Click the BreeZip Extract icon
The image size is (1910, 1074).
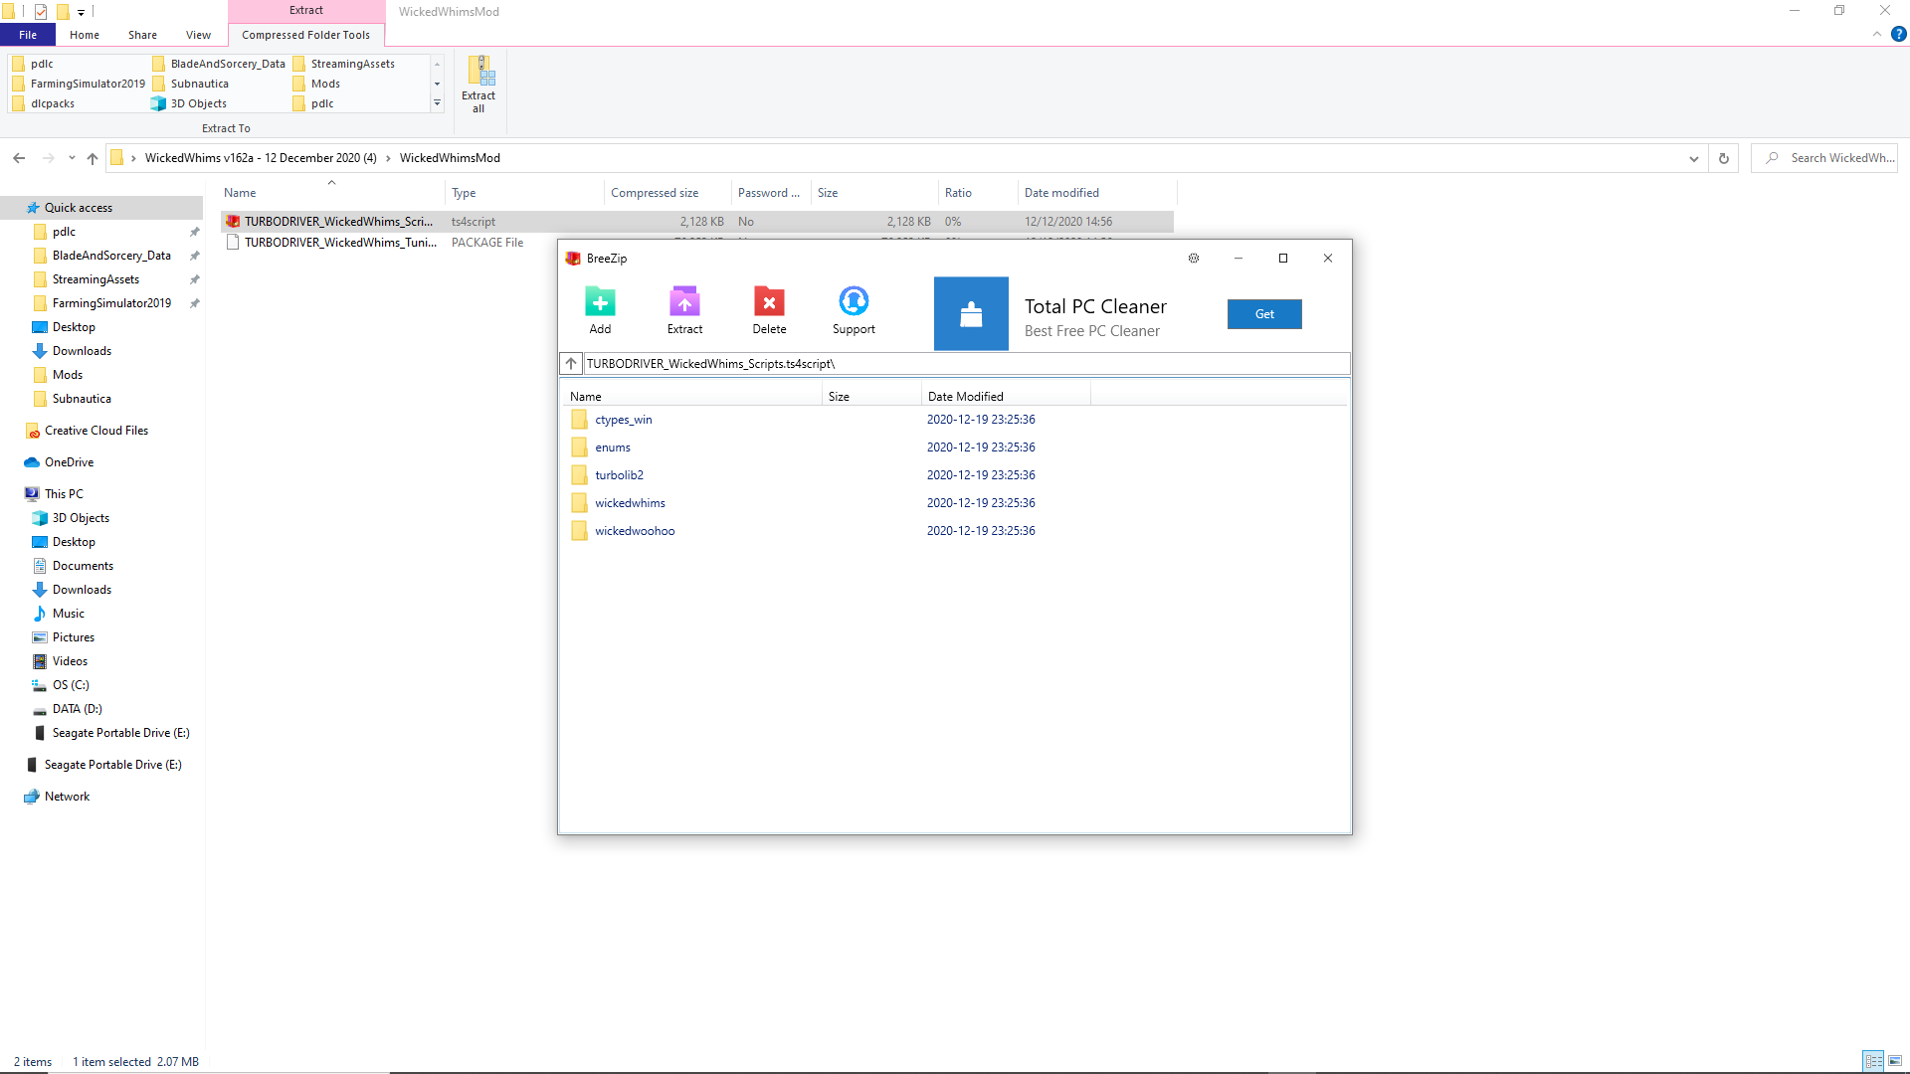tap(684, 301)
